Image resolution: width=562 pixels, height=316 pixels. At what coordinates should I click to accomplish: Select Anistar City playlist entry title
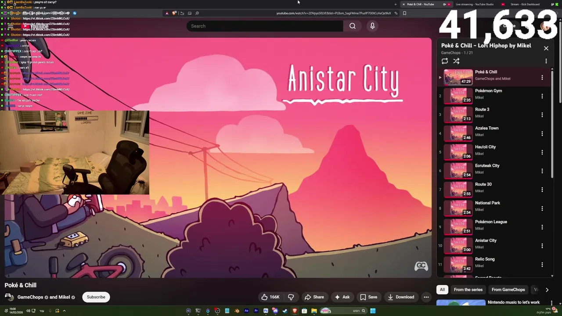(x=486, y=241)
